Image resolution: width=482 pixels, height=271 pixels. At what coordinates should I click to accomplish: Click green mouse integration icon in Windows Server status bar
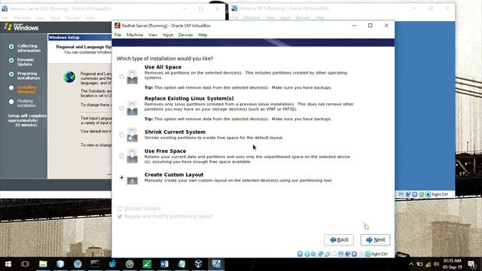(422, 194)
